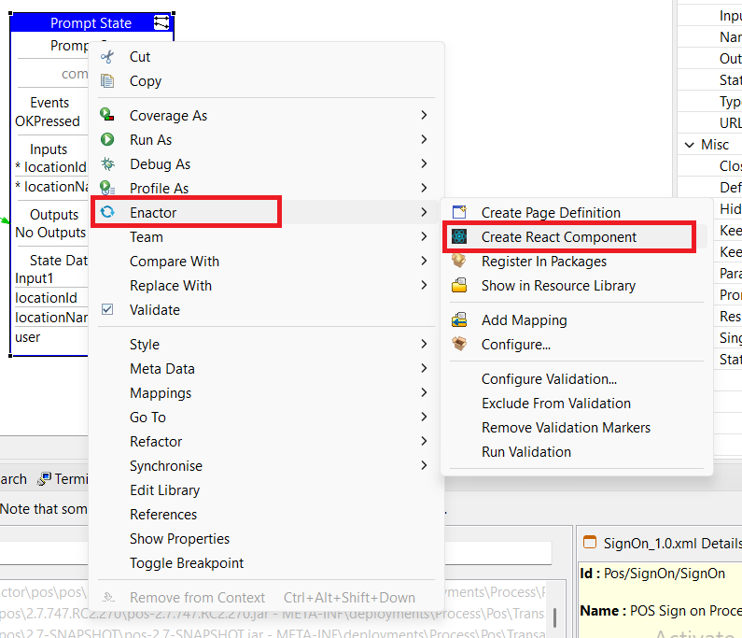Viewport: 742px width, 638px height.
Task: Open the Mappings submenu
Action: click(x=266, y=392)
